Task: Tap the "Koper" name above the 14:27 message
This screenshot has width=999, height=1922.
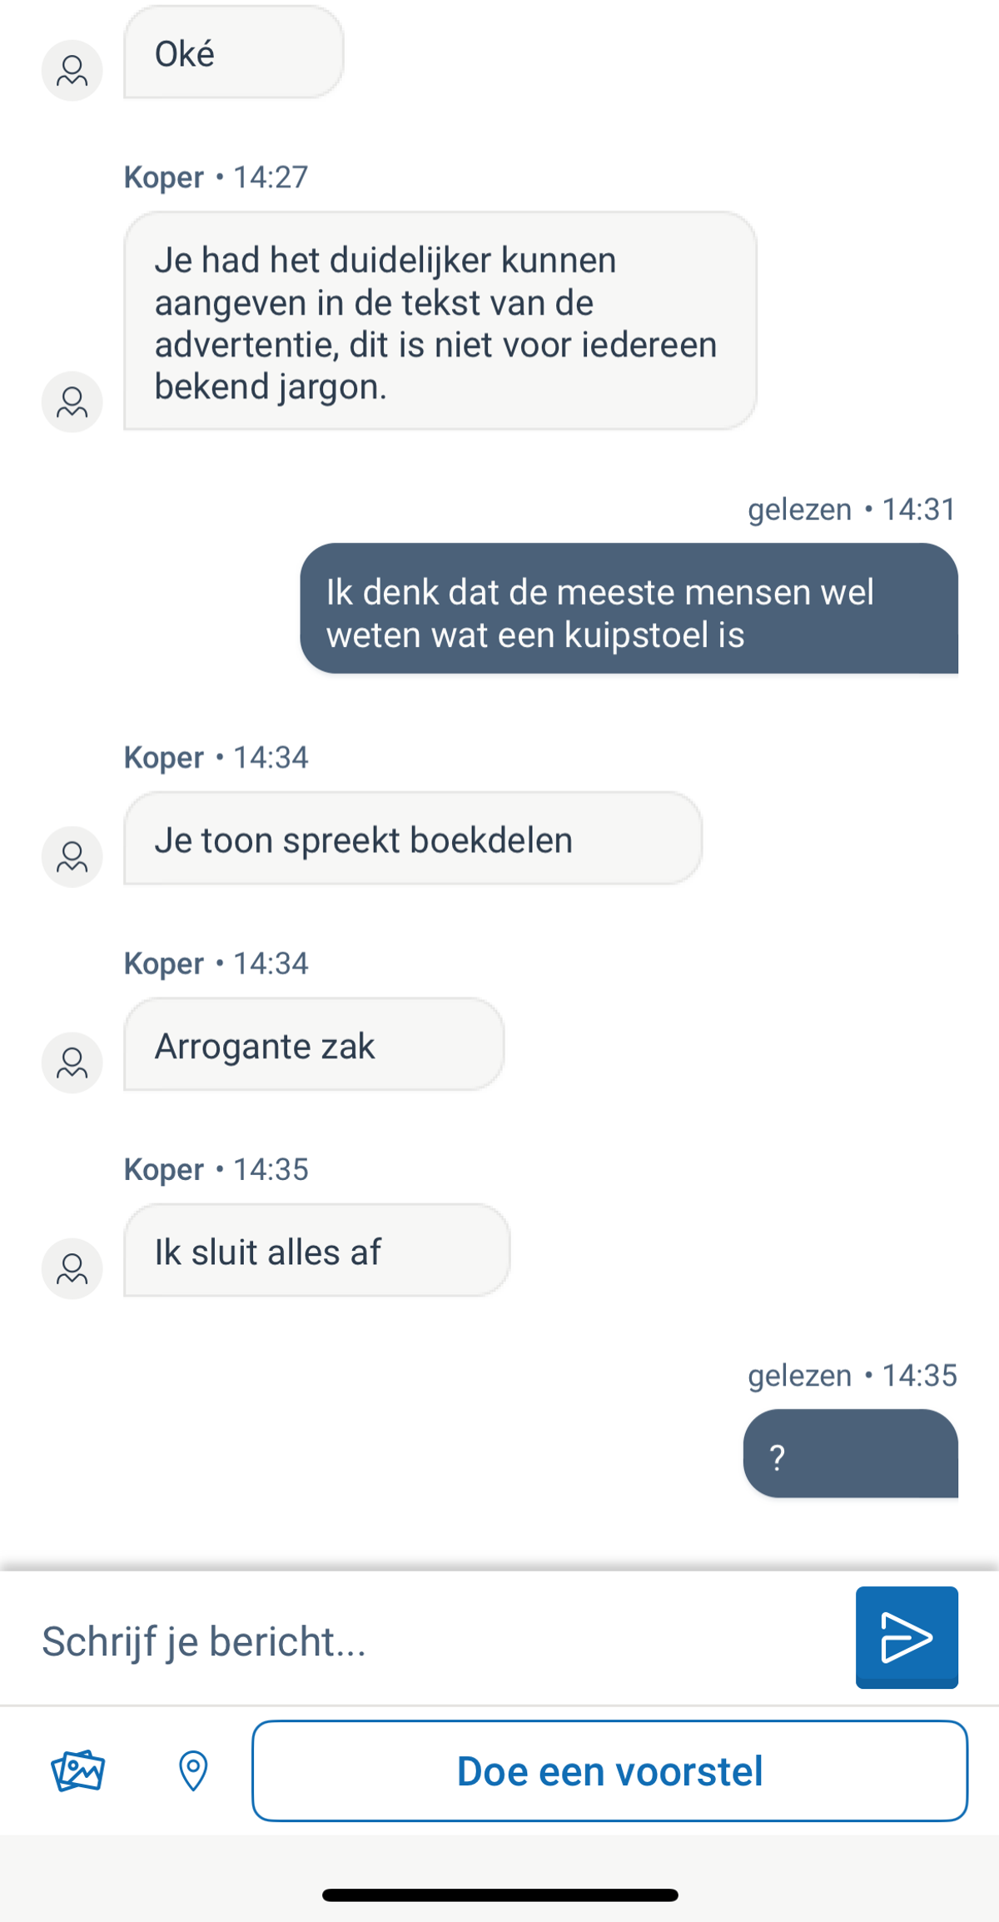Action: click(164, 177)
